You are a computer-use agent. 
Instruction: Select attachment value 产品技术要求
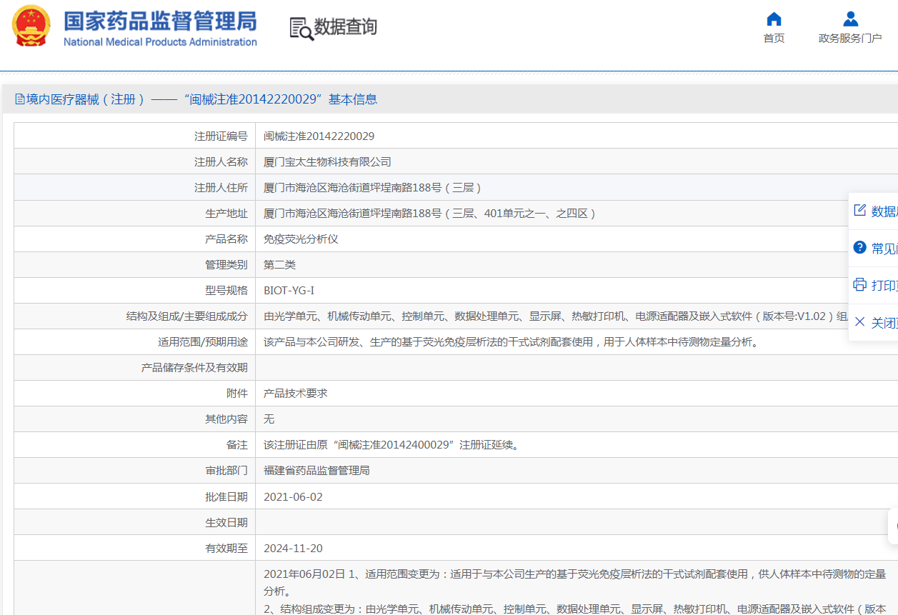click(x=295, y=394)
